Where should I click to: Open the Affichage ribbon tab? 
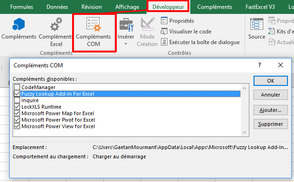[127, 7]
